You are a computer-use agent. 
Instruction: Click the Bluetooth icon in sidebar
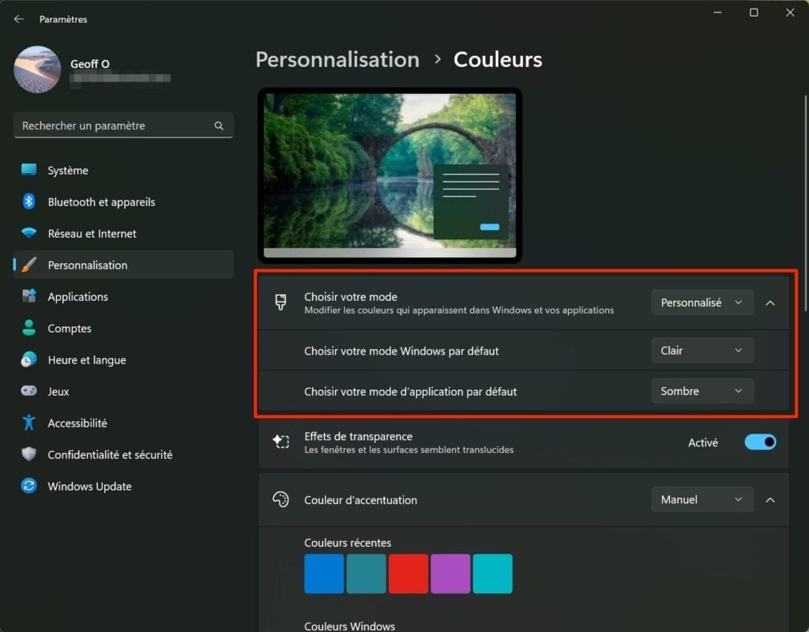point(29,201)
